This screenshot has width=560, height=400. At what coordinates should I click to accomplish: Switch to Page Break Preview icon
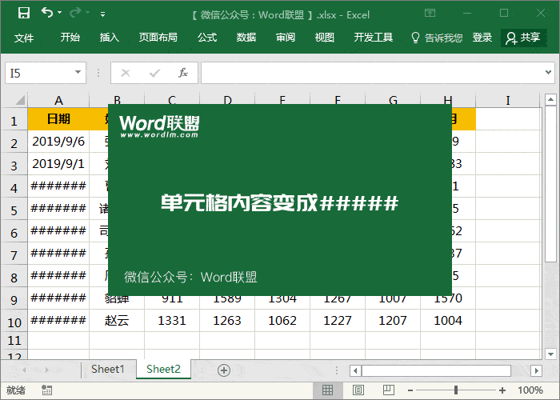click(x=389, y=390)
